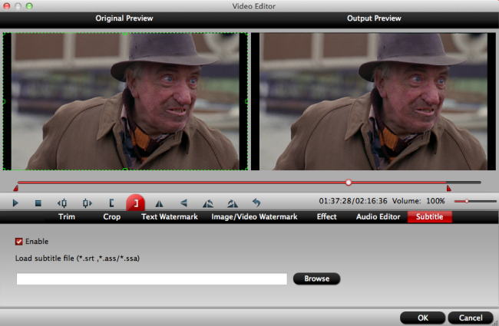499x326 pixels.
Task: Rotate video counterclockwise
Action: (208, 203)
